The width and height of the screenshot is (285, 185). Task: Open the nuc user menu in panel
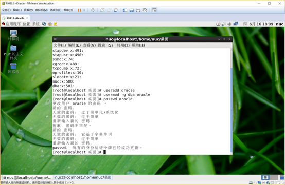pyautogui.click(x=279, y=24)
